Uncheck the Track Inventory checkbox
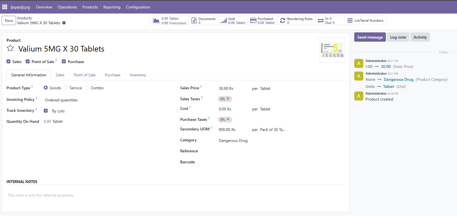This screenshot has width=457, height=216. [x=46, y=111]
